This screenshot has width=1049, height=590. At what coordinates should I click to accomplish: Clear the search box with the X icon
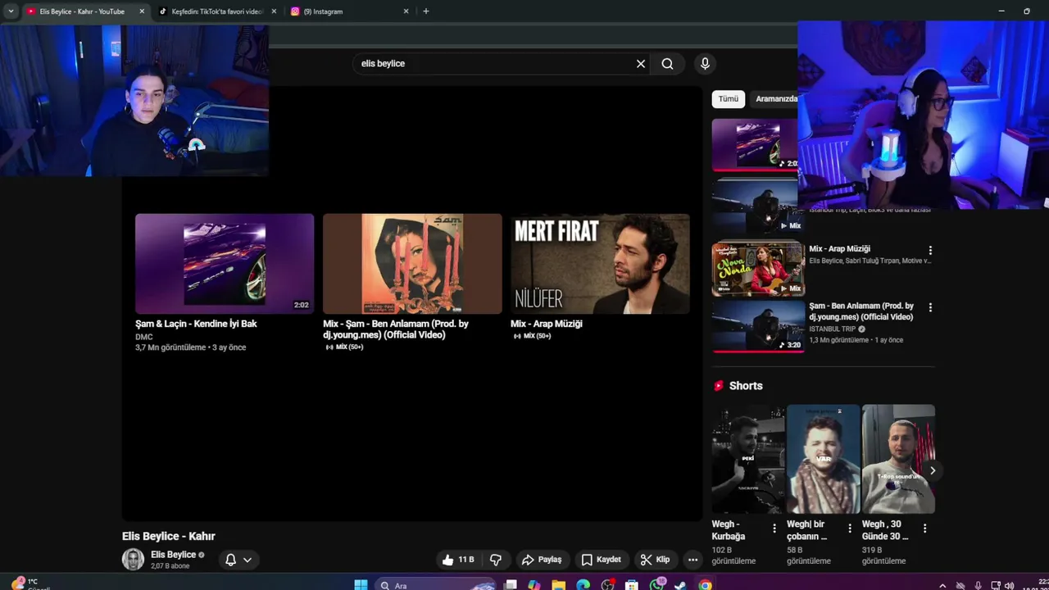(x=641, y=63)
